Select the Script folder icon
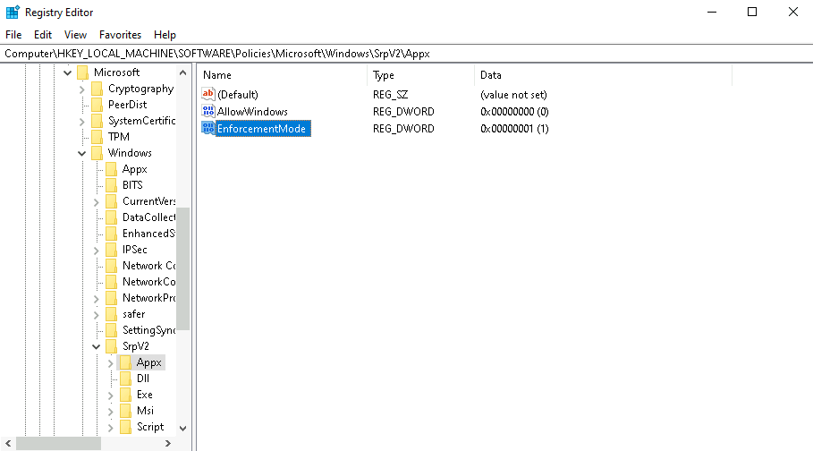This screenshot has height=451, width=813. [125, 427]
